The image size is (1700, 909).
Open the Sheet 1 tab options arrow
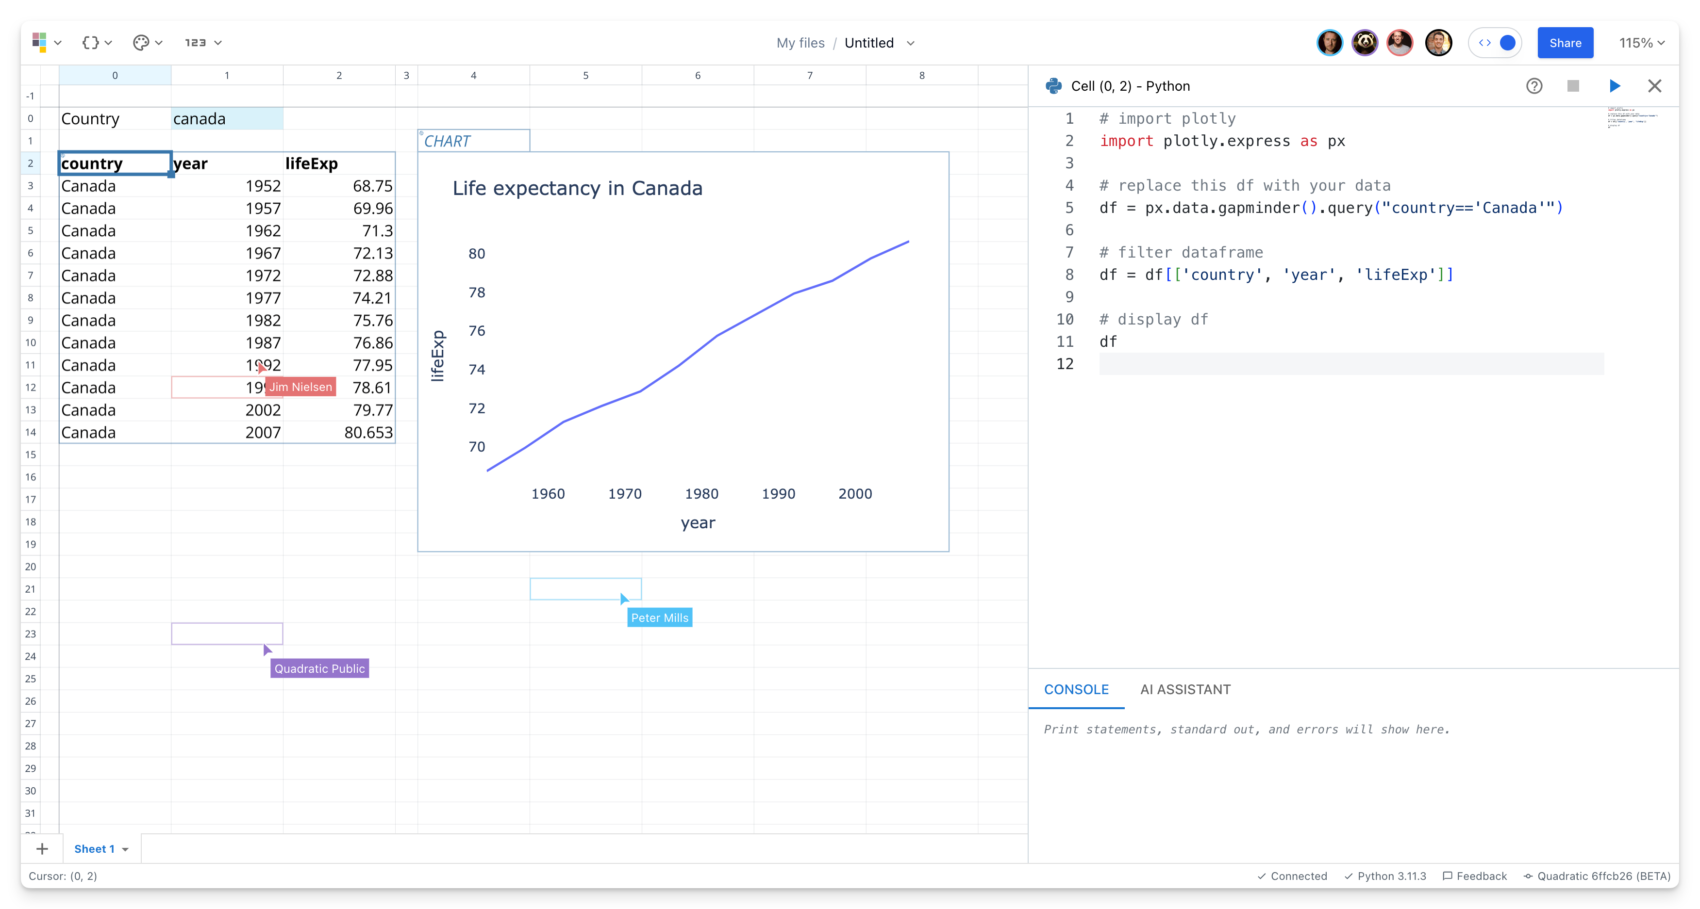pos(125,850)
